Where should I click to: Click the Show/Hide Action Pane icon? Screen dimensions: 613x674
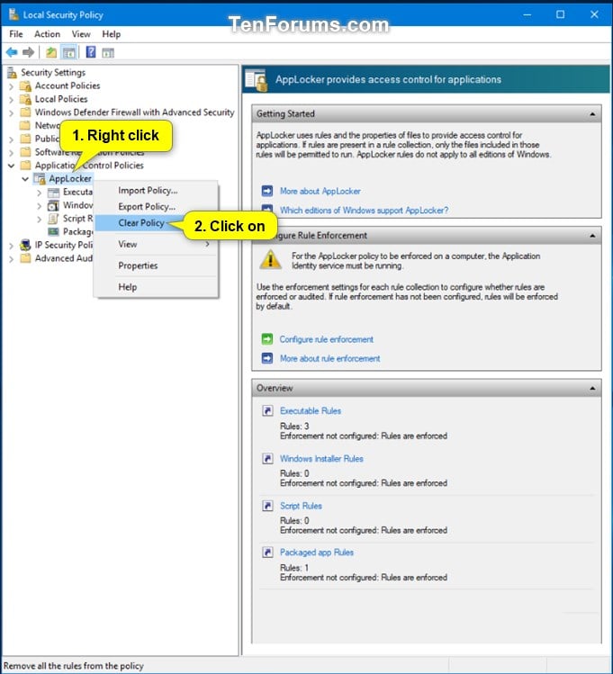[108, 53]
